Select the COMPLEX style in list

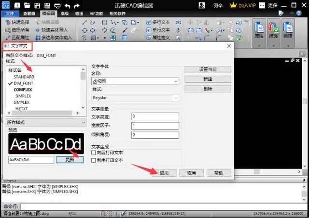tap(23, 90)
